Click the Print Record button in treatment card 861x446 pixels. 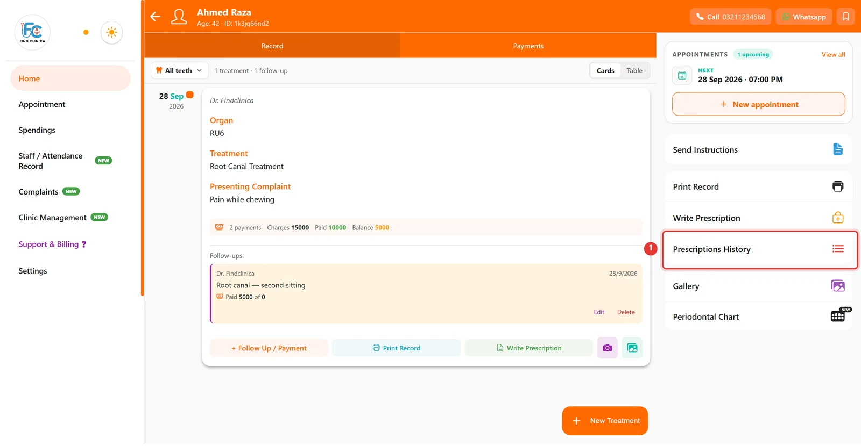point(396,348)
